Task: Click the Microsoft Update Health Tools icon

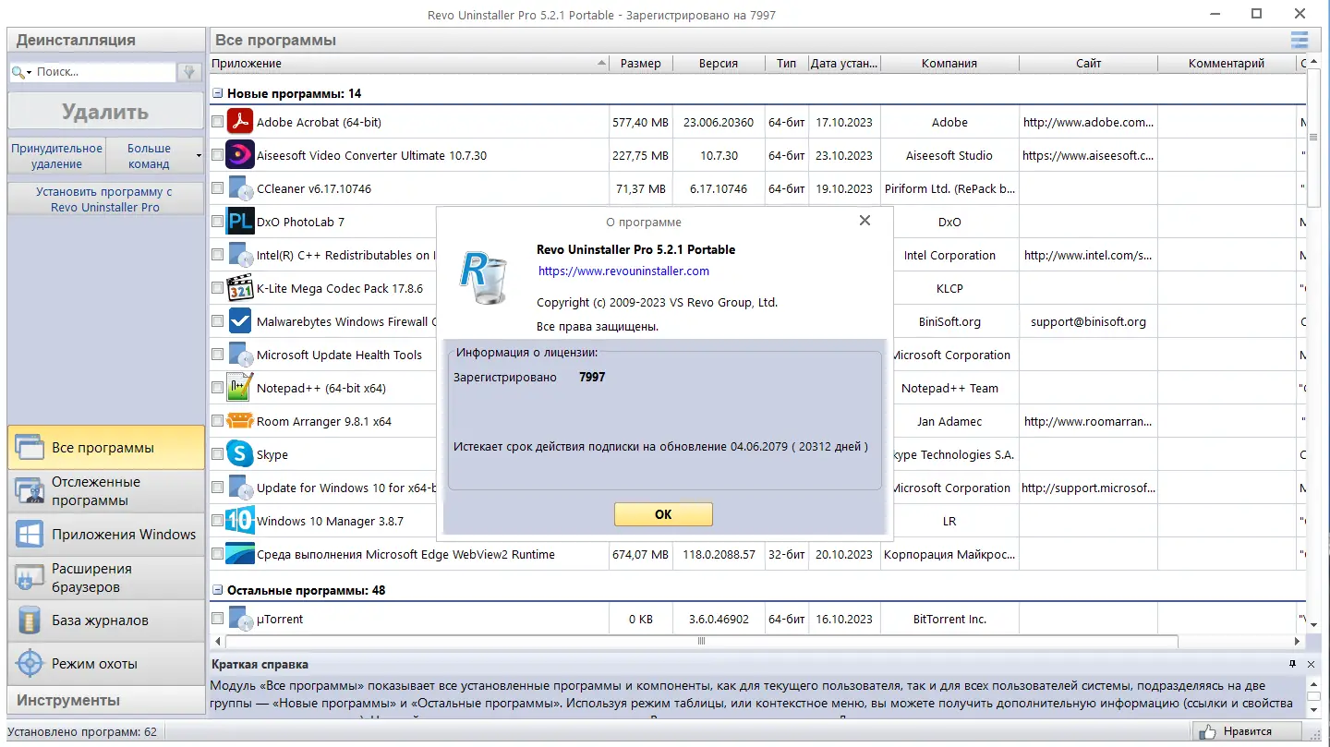Action: point(240,355)
